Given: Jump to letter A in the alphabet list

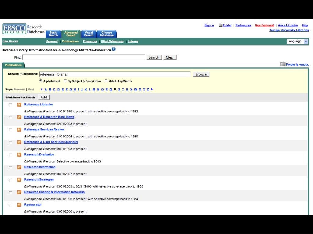Looking at the screenshot, I should pyautogui.click(x=46, y=90).
